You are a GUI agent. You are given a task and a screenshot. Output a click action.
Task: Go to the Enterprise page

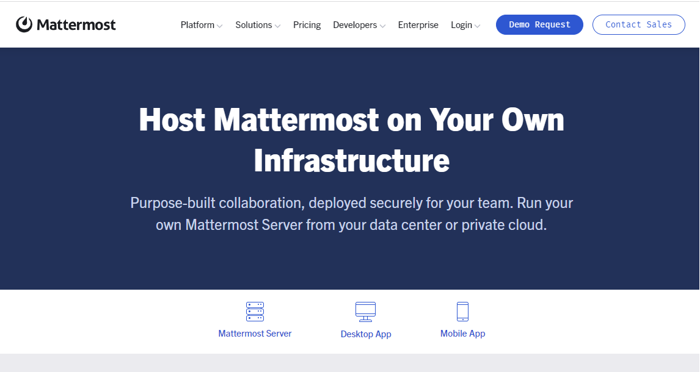418,25
